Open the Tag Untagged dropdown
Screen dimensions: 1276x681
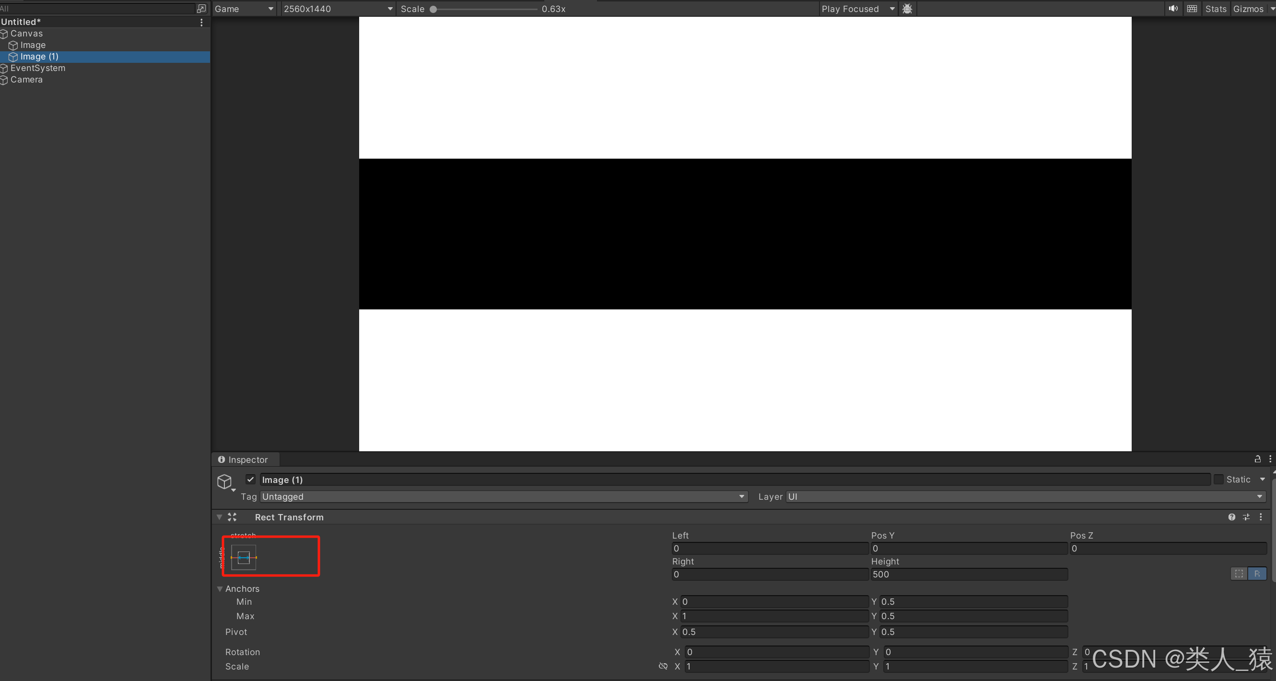click(503, 496)
